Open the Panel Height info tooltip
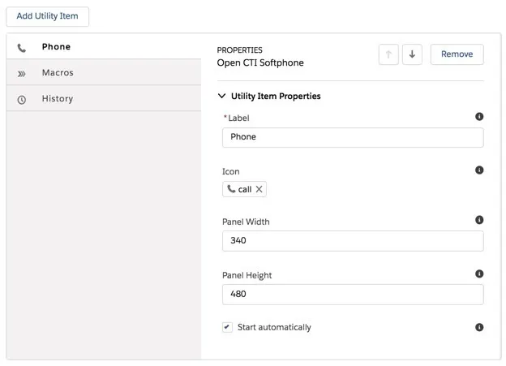The height and width of the screenshot is (366, 506). point(479,274)
